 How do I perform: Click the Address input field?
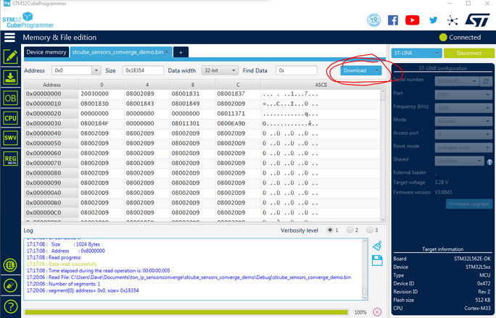tap(72, 70)
